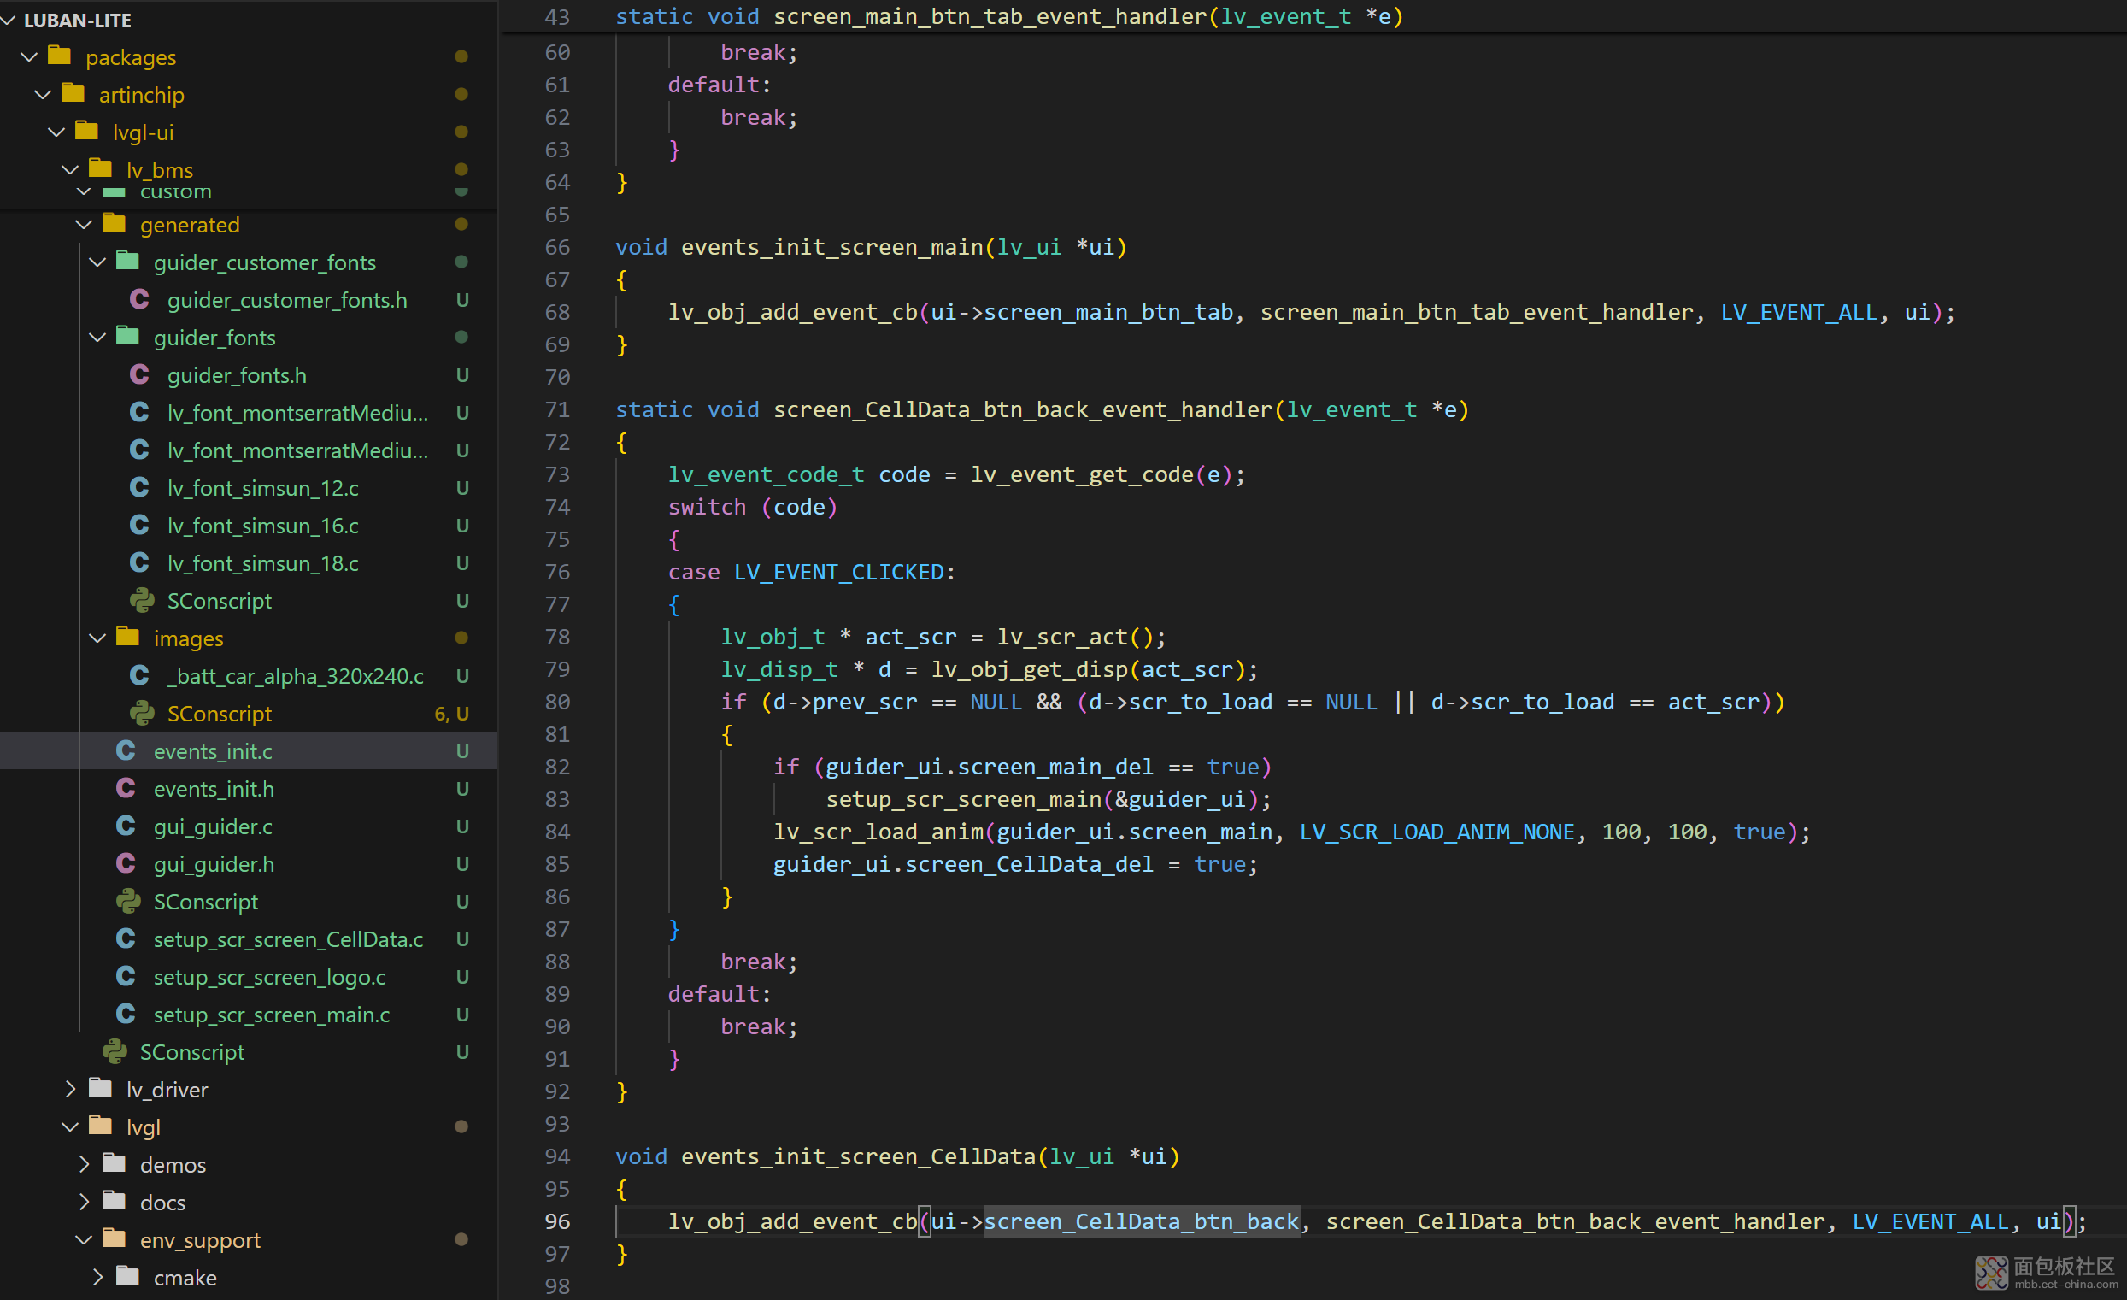Click the lvgl-ui folder icon
2127x1300 pixels.
87,131
